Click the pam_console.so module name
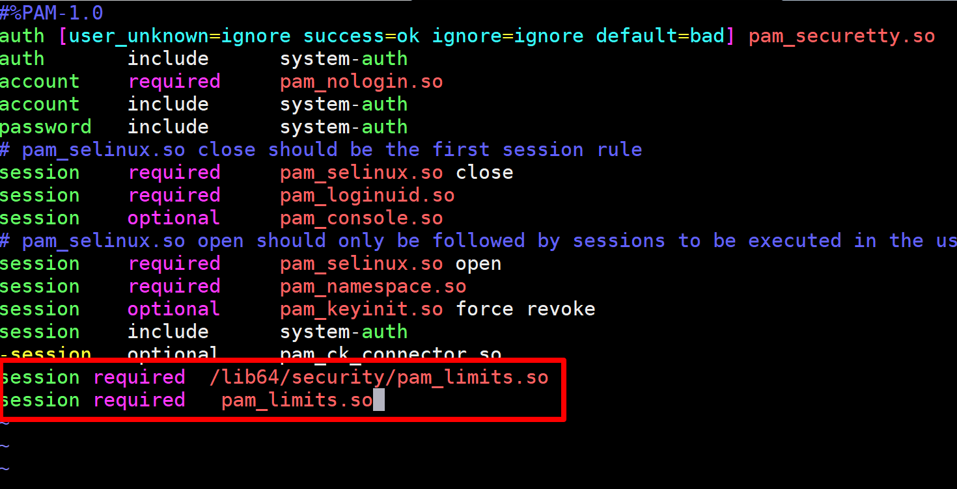Image resolution: width=957 pixels, height=489 pixels. [361, 218]
